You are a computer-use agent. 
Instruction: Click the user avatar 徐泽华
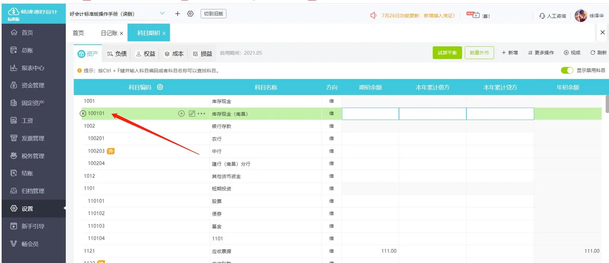point(581,16)
